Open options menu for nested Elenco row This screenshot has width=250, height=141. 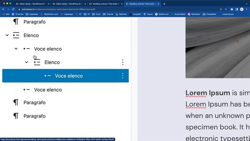pos(123,62)
